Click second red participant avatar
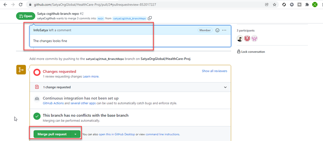This screenshot has width=323, height=141. click(247, 38)
